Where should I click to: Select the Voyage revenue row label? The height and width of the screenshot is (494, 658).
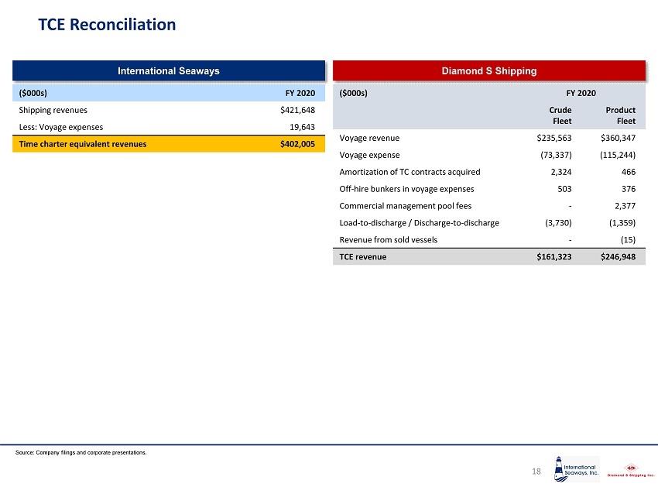[x=369, y=138]
